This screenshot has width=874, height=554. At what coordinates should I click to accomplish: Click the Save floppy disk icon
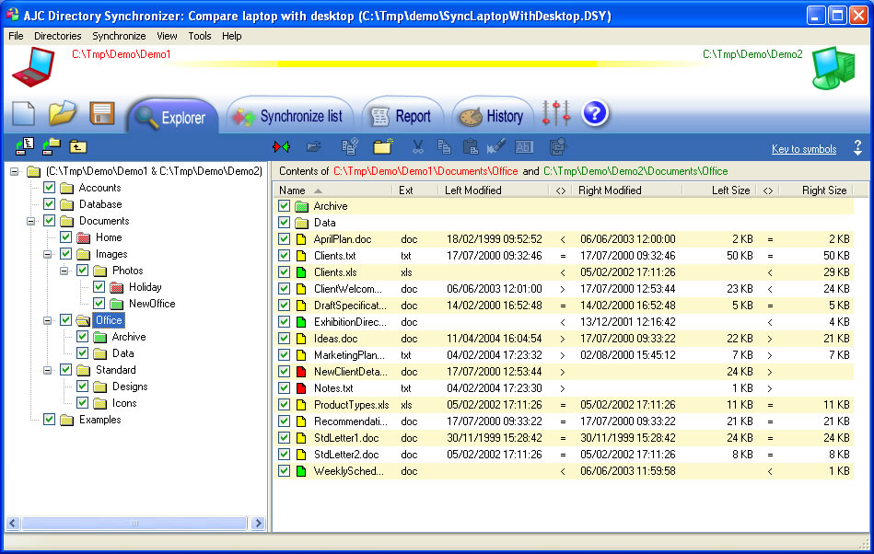pyautogui.click(x=101, y=113)
